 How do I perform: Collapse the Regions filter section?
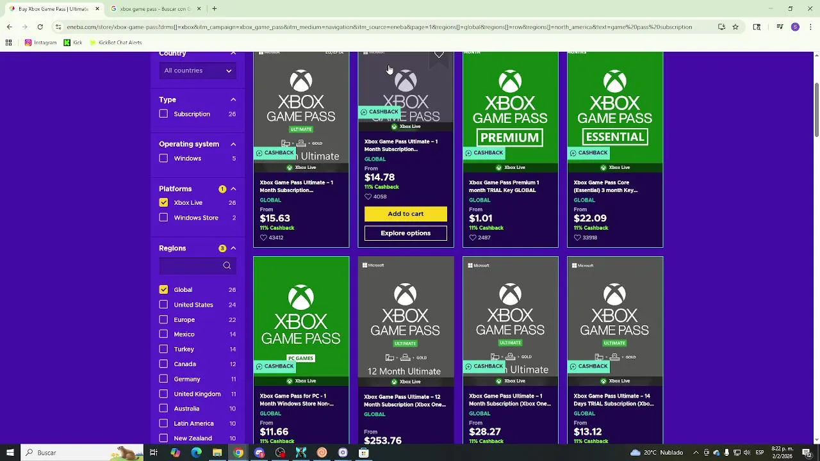click(x=233, y=248)
